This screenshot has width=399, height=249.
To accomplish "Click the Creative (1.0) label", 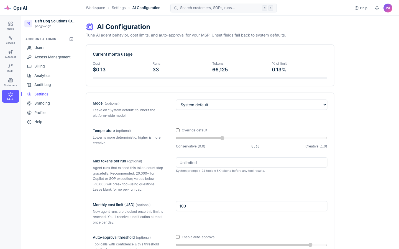I will coord(316,146).
